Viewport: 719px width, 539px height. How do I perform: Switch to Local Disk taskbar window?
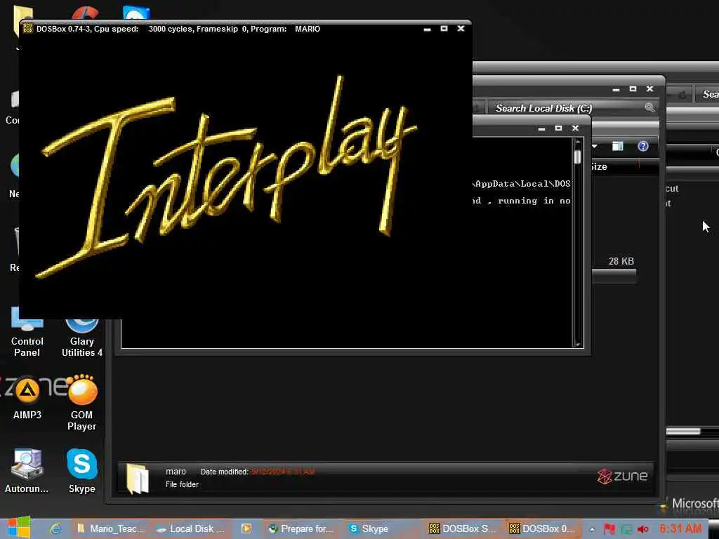tap(191, 528)
